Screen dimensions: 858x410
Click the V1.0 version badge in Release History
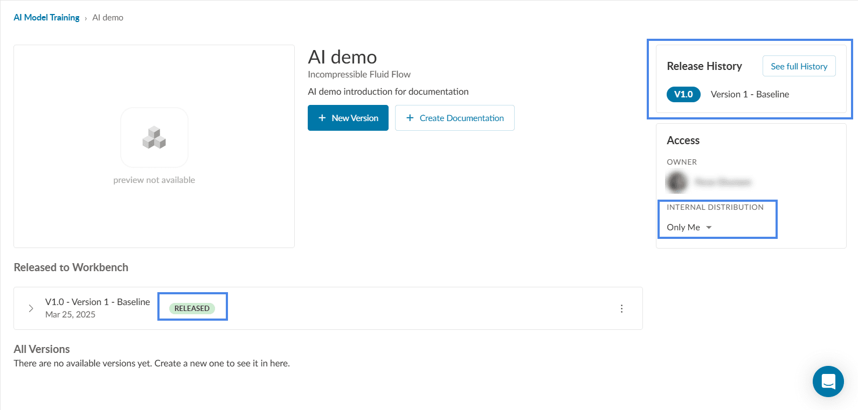[683, 94]
